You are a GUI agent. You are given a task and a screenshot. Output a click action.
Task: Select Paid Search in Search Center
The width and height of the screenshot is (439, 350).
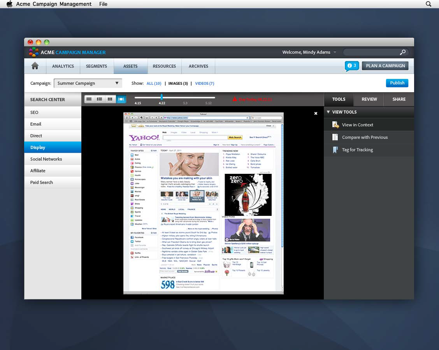pos(53,182)
